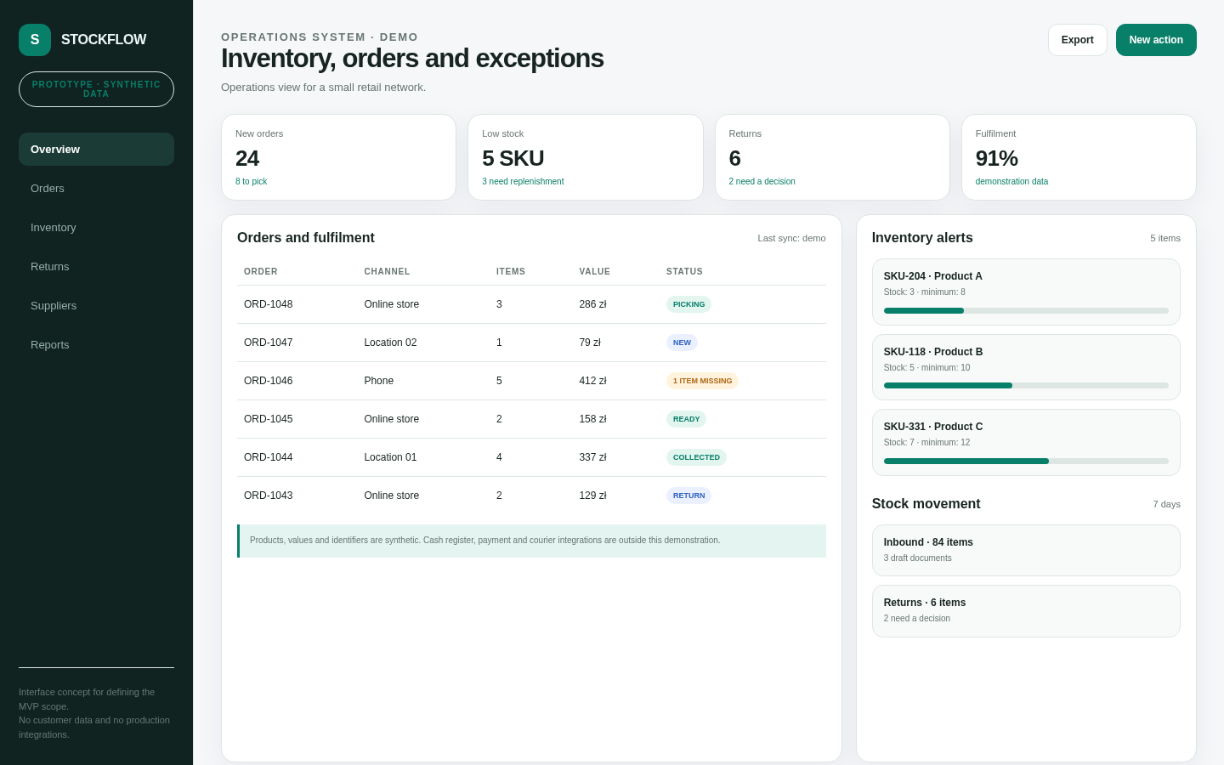1224x765 pixels.
Task: Open '2 need a decision' under the Returns stat
Action: pos(762,181)
